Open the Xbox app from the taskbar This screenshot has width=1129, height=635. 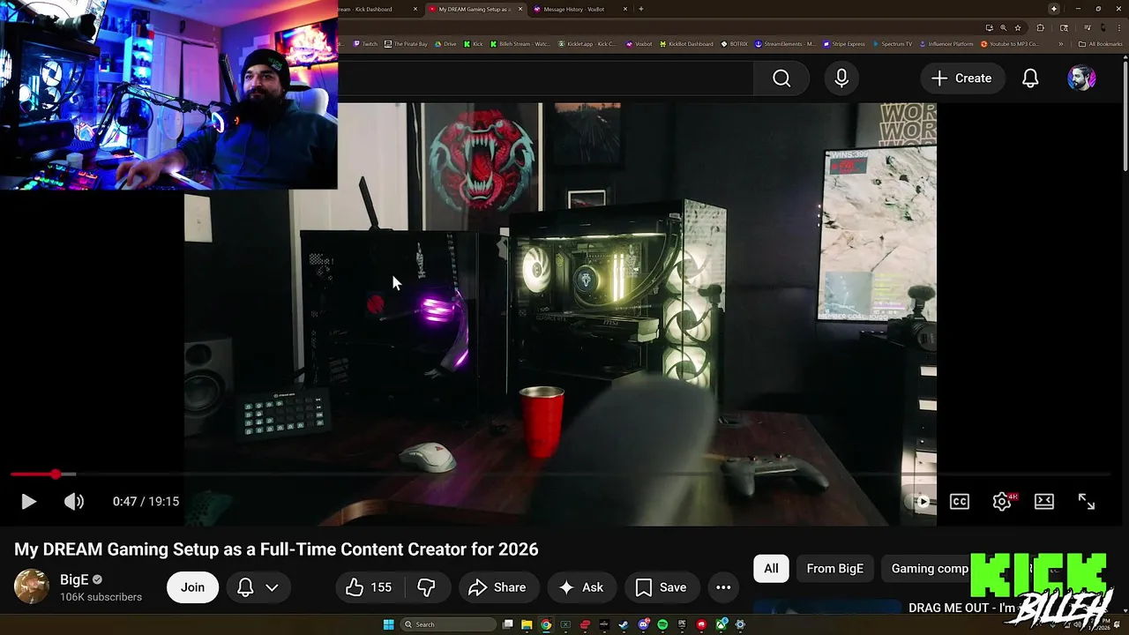[722, 624]
